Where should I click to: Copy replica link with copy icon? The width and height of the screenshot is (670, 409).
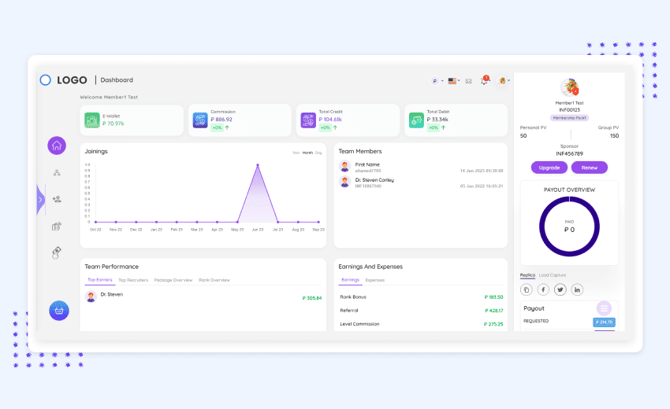coord(527,290)
